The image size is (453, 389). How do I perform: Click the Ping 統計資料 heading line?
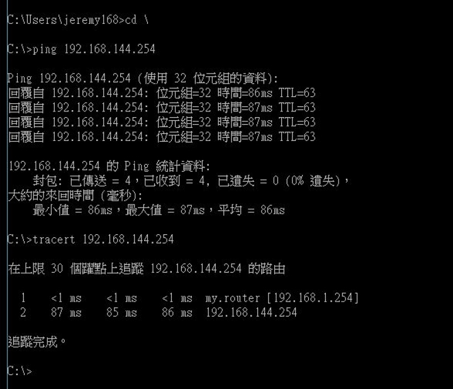[109, 166]
